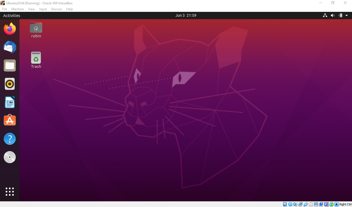Image resolution: width=352 pixels, height=207 pixels.
Task: Click the Right Ctrl host key label
Action: coord(346,204)
